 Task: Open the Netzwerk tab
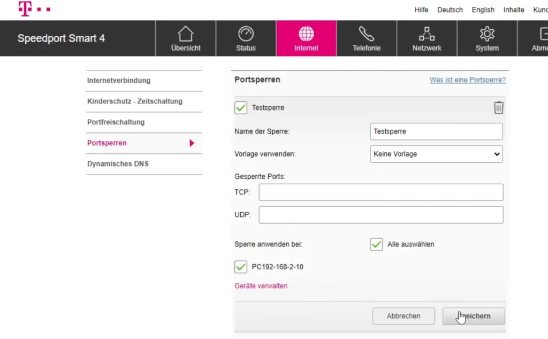coord(427,38)
